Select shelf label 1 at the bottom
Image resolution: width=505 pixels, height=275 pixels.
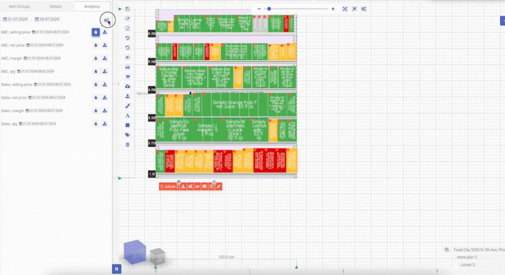pyautogui.click(x=151, y=174)
